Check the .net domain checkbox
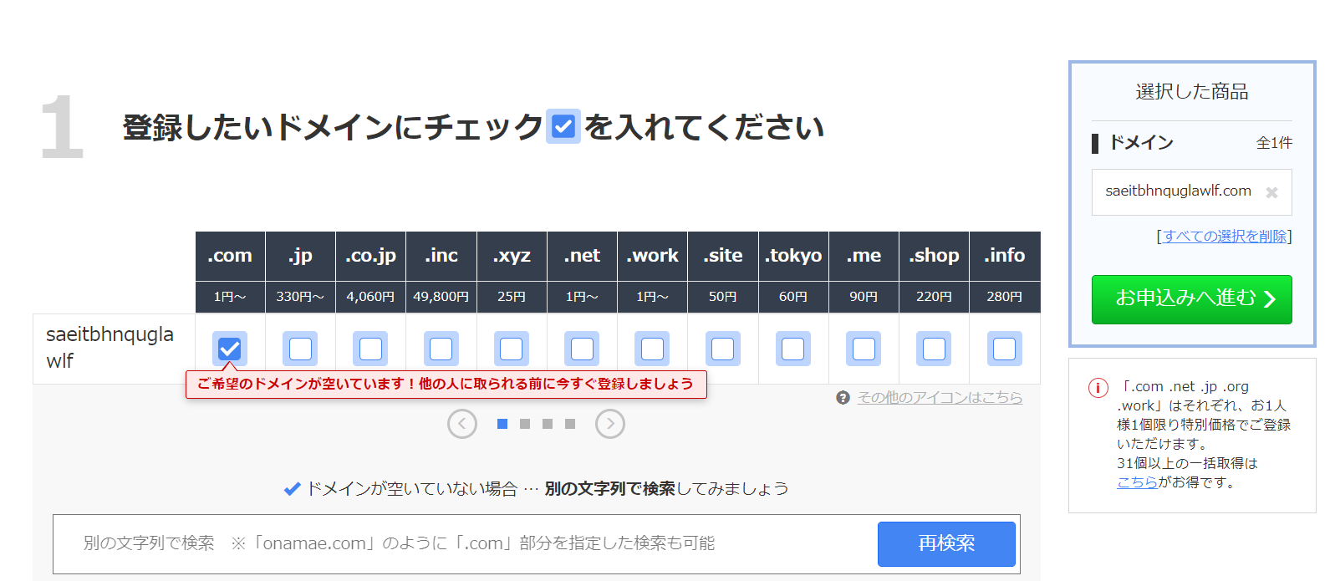This screenshot has width=1335, height=581. coord(582,349)
